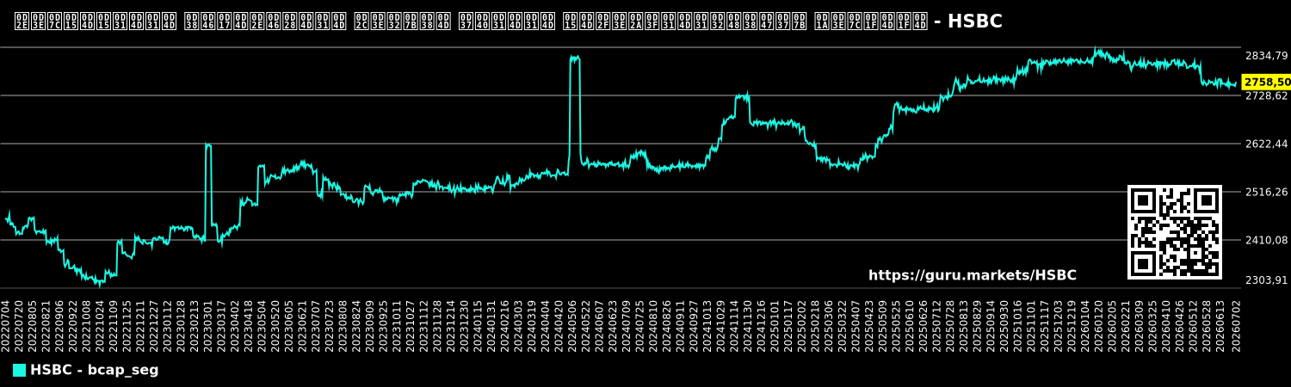Image resolution: width=1291 pixels, height=387 pixels.
Task: Select the 20260702 date on x-axis
Action: click(1237, 325)
